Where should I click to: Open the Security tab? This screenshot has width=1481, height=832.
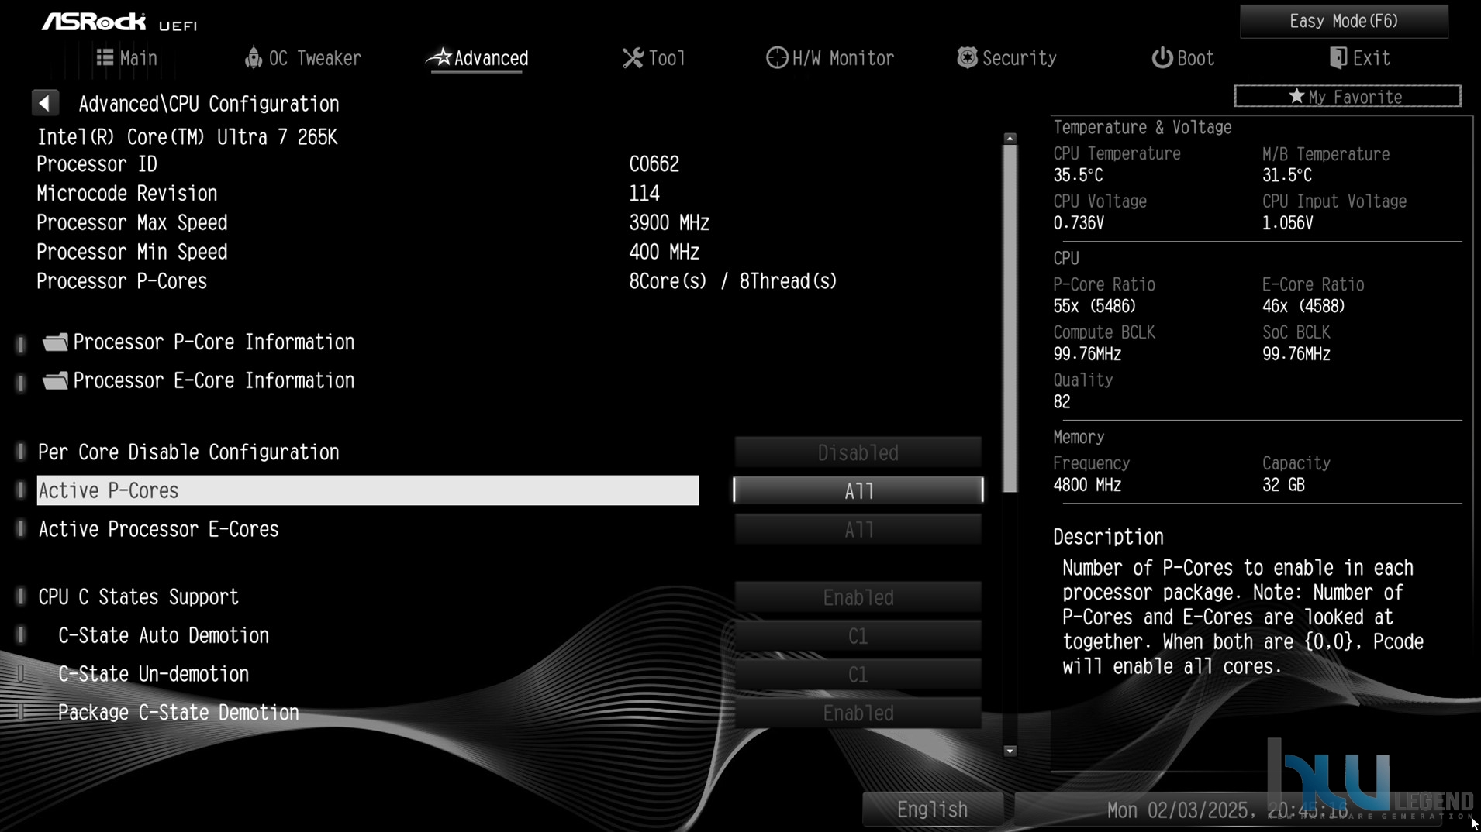click(x=1006, y=58)
